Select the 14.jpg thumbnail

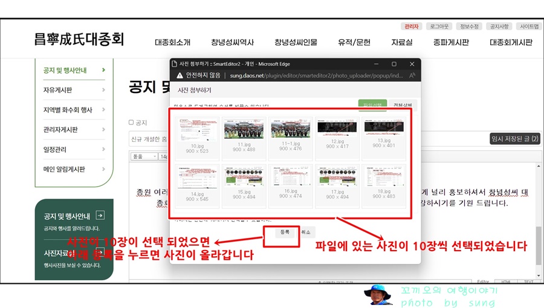197,187
